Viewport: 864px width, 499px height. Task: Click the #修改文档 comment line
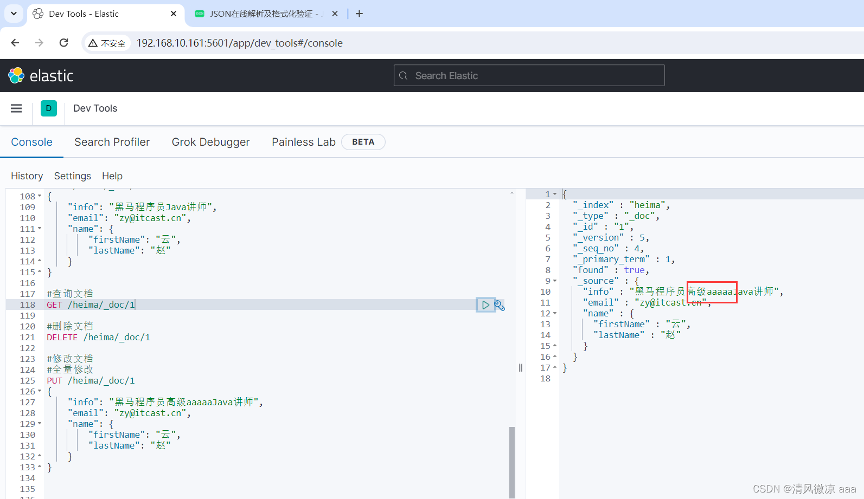coord(70,359)
